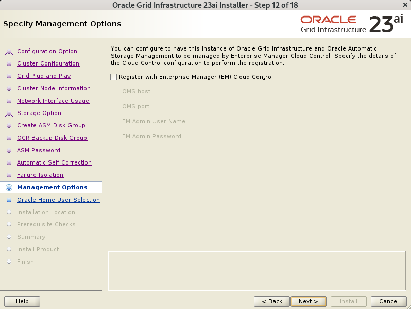Click the Prerequisite Checks step text

pyautogui.click(x=46, y=224)
